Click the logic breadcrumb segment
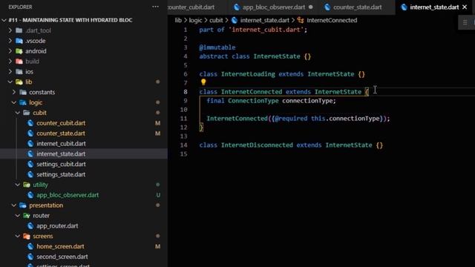The image size is (475, 267). (x=195, y=20)
